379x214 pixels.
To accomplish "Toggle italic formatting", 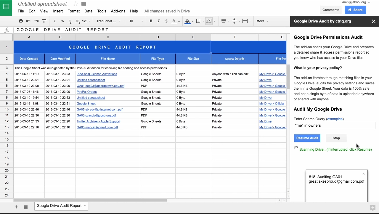I will click(x=159, y=21).
